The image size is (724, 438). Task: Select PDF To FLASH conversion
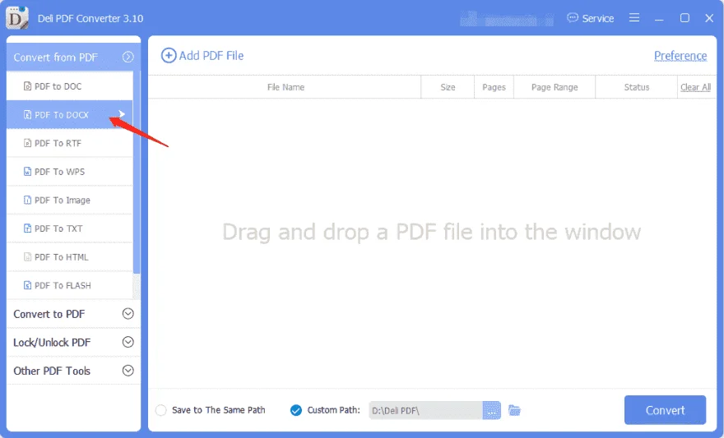click(x=70, y=285)
